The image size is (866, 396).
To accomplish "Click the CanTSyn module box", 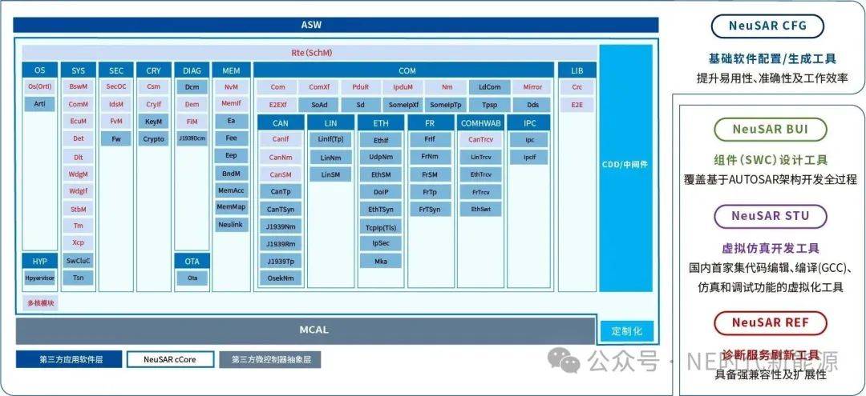I will tap(281, 210).
